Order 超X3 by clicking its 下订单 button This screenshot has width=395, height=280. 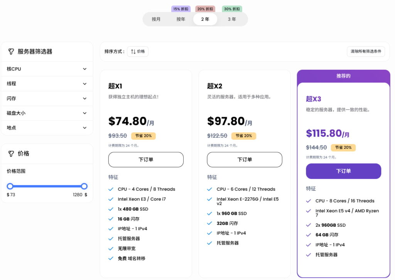343,171
